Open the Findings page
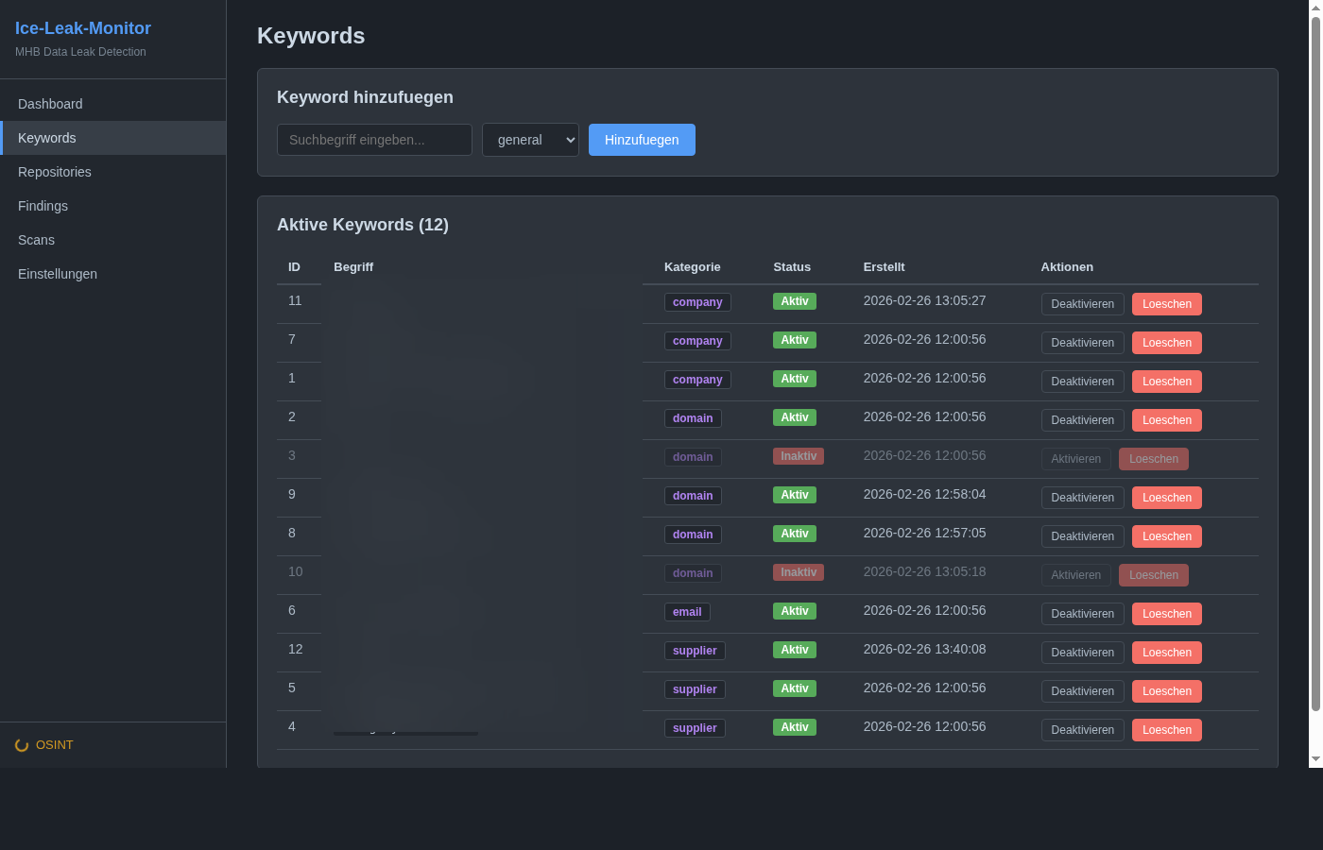The image size is (1323, 850). tap(113, 206)
